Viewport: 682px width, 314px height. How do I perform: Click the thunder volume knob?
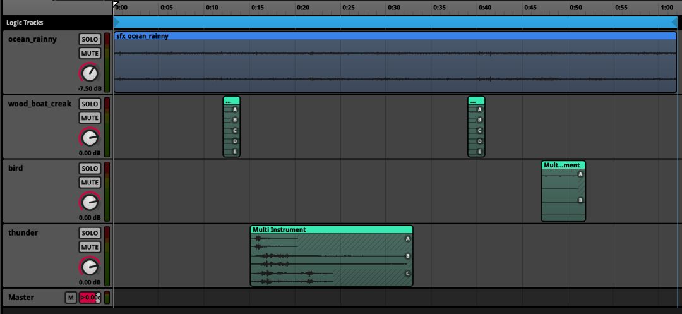click(90, 267)
